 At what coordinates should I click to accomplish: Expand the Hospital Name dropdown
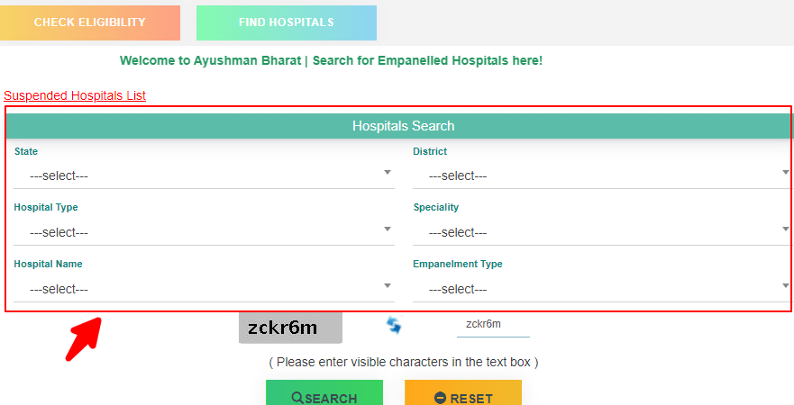click(x=204, y=289)
